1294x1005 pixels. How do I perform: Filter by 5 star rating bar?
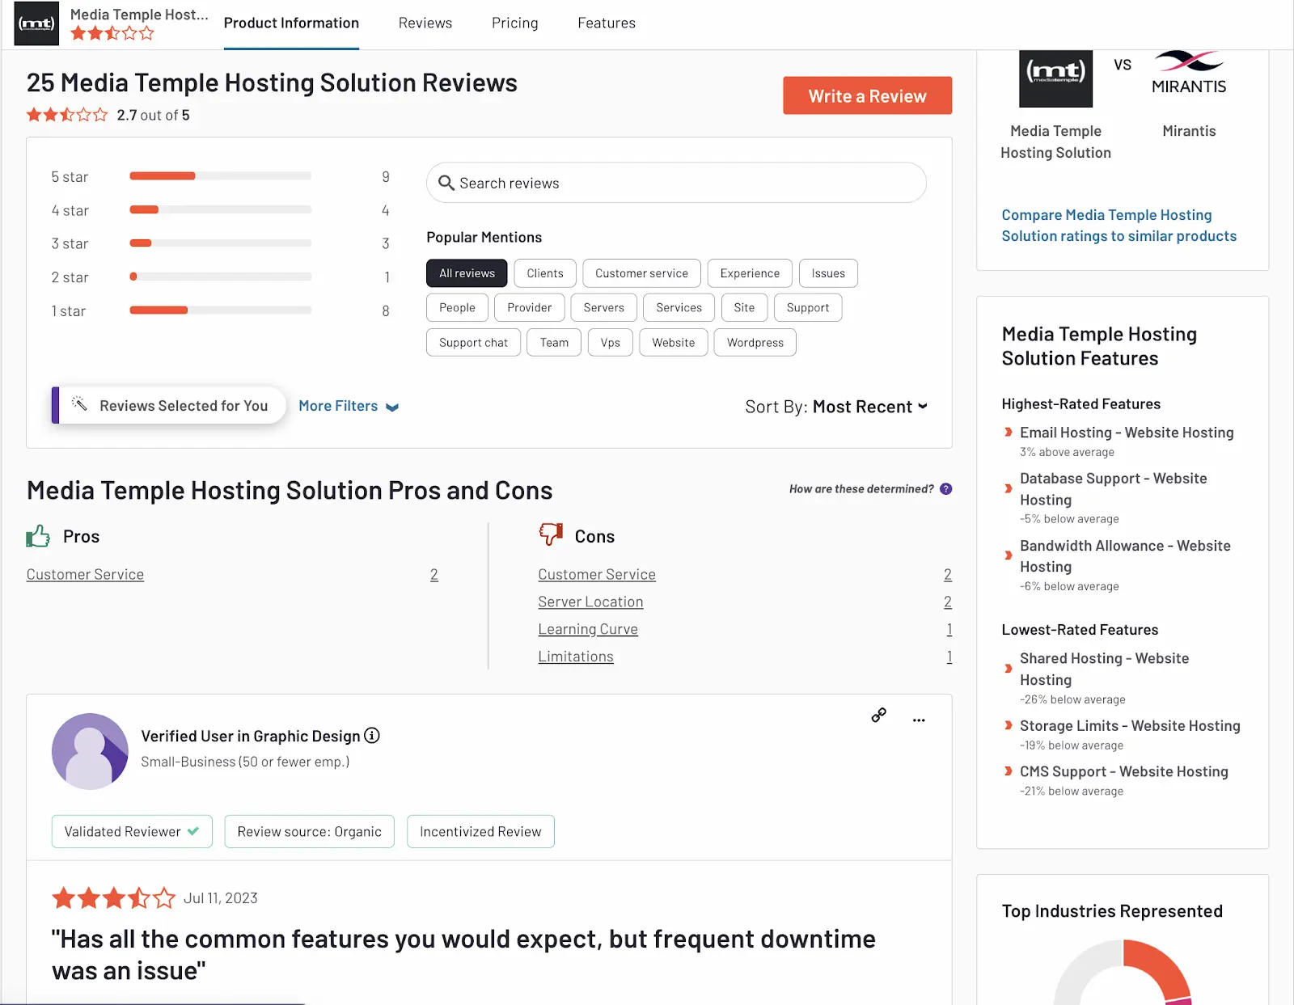pos(220,176)
